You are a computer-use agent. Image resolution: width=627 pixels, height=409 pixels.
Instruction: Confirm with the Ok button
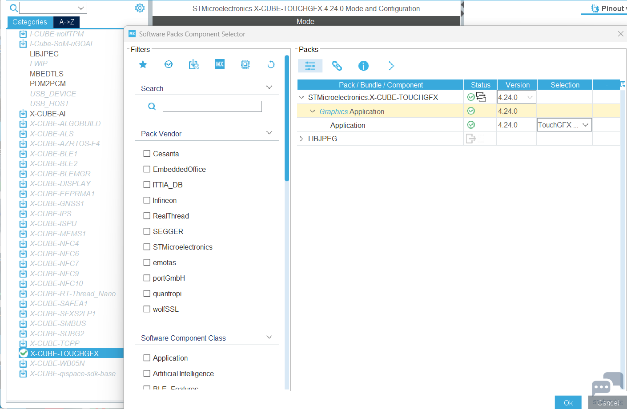pyautogui.click(x=568, y=402)
